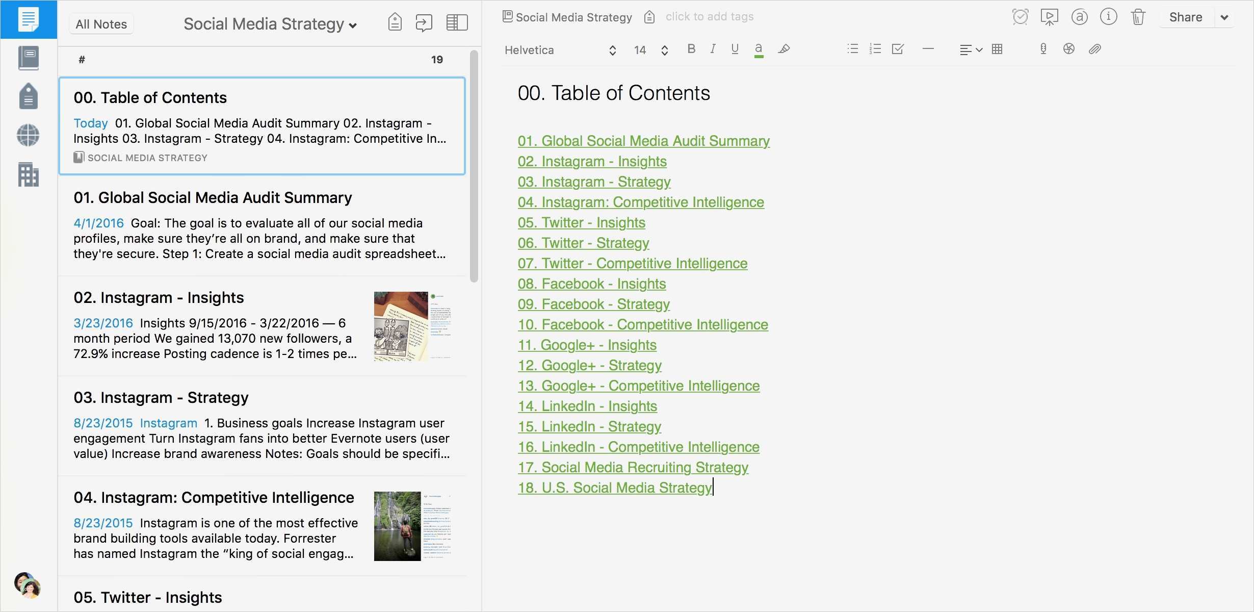This screenshot has height=612, width=1254.
Task: Toggle bold formatting
Action: tap(691, 49)
